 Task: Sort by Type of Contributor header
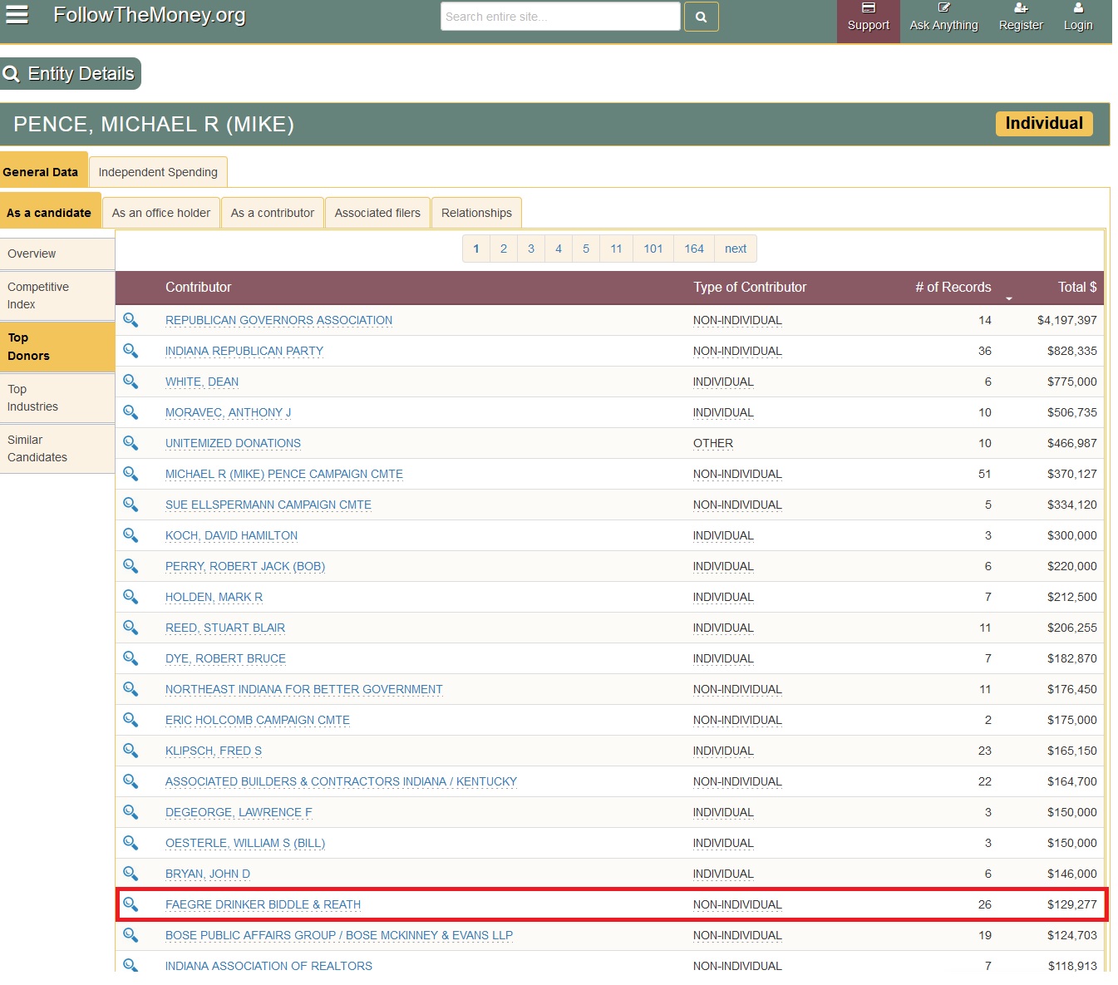pyautogui.click(x=750, y=287)
